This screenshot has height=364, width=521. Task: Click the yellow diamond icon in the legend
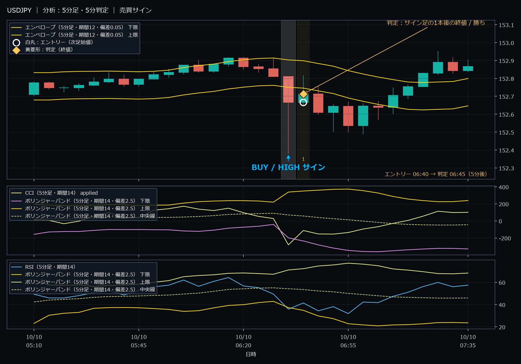click(x=16, y=50)
